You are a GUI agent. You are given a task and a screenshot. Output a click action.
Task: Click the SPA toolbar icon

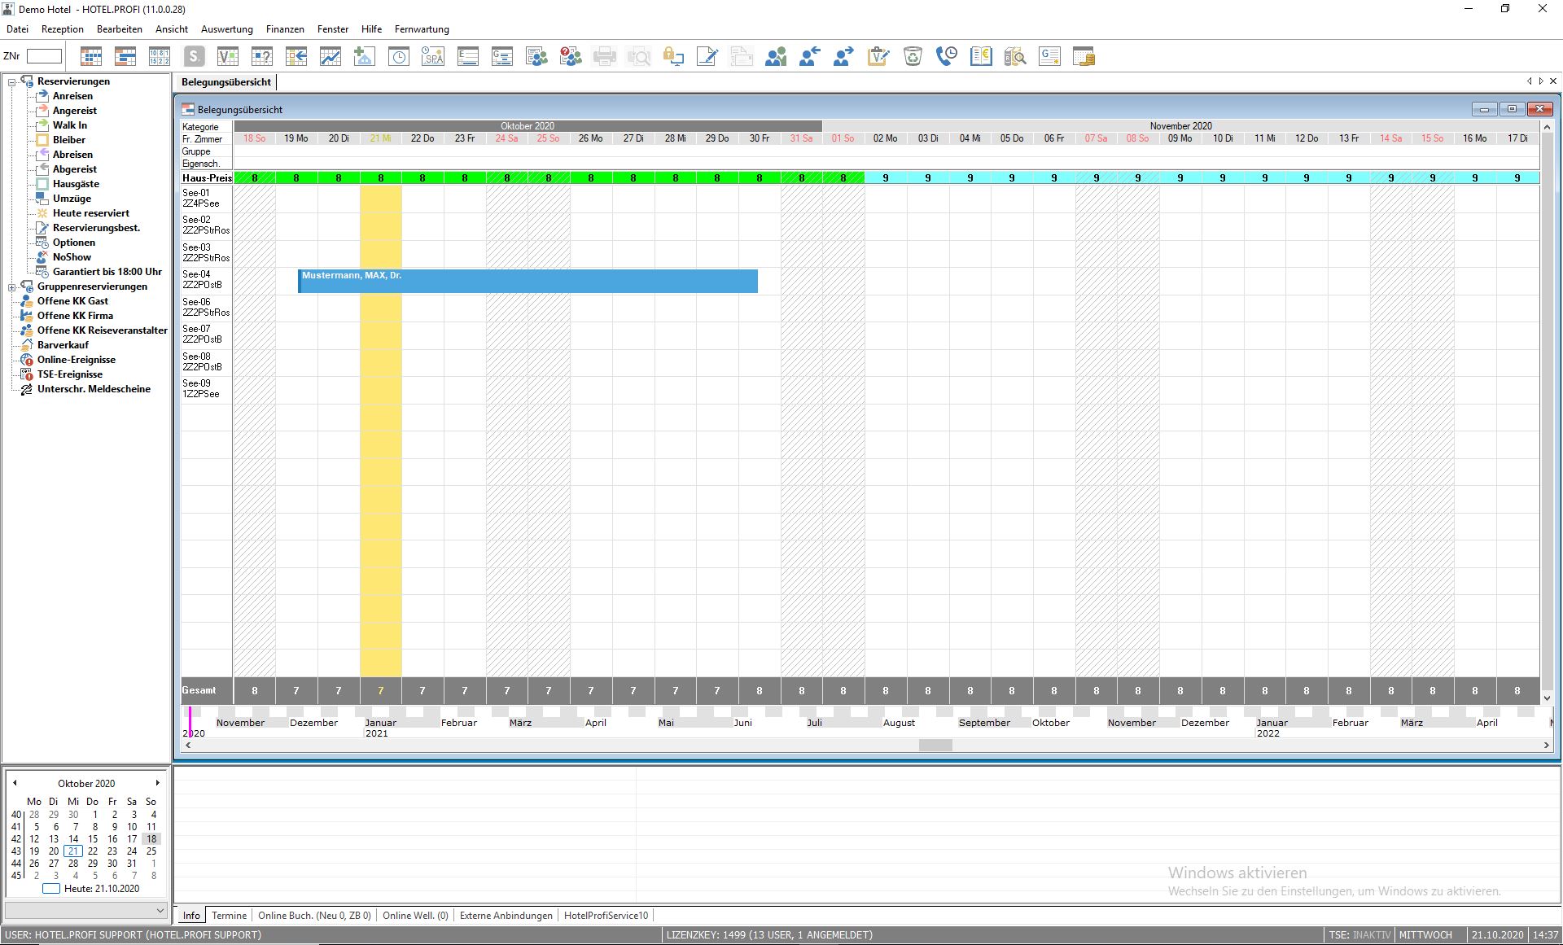tap(433, 56)
